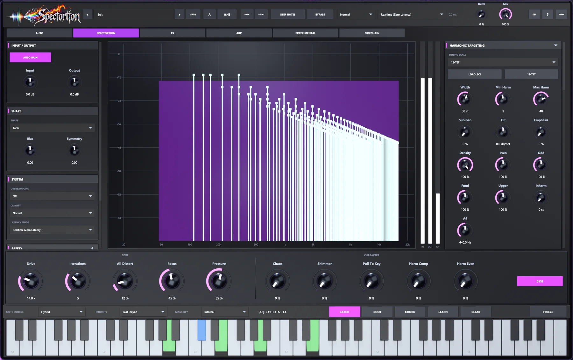Click the Init preset name field
The height and width of the screenshot is (360, 573).
[133, 14]
